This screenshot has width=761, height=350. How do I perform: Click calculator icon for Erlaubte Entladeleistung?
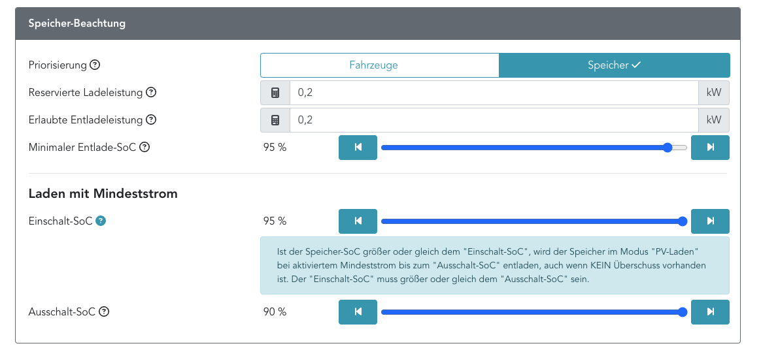click(x=275, y=120)
